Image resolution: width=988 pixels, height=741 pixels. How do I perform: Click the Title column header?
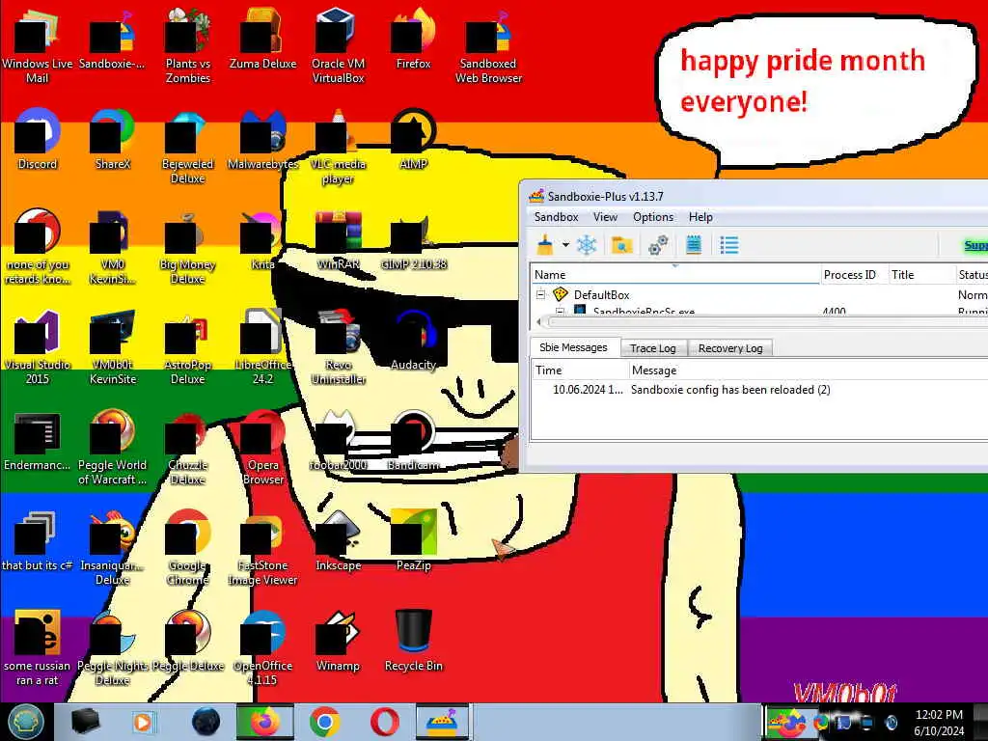(920, 275)
